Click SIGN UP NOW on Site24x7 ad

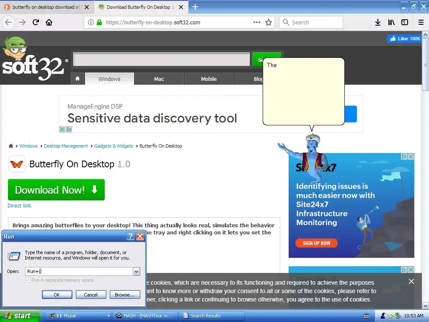[317, 243]
